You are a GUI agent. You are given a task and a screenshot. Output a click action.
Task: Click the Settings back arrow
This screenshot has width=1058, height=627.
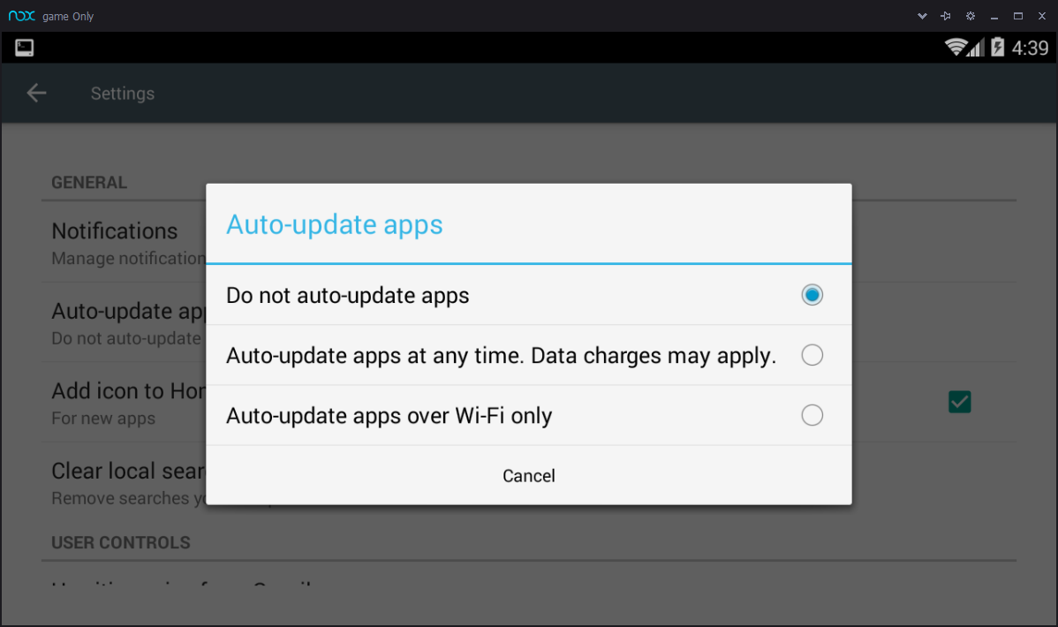point(36,93)
